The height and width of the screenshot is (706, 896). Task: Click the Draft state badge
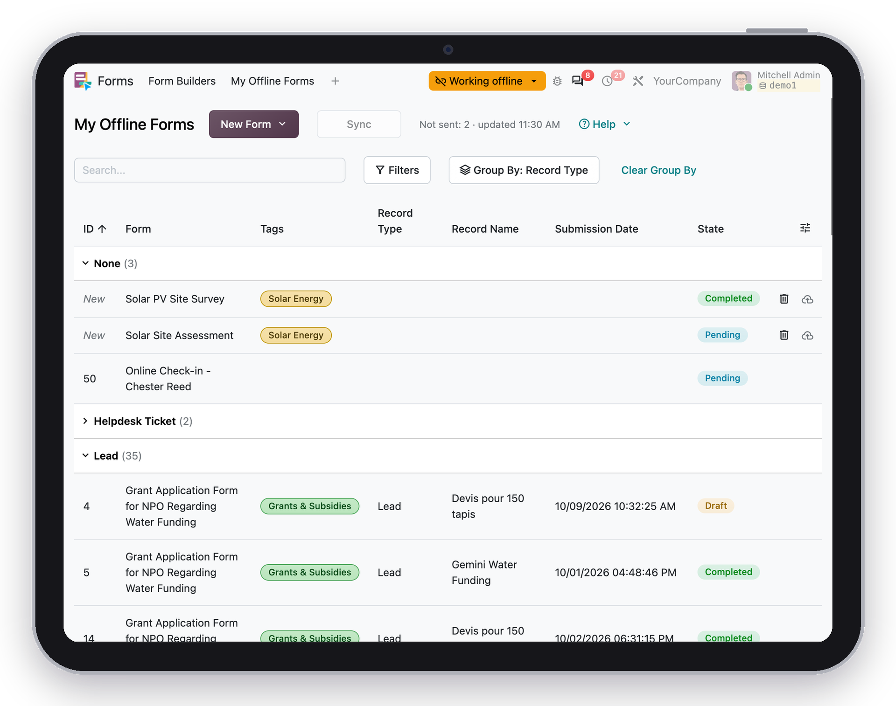point(716,505)
